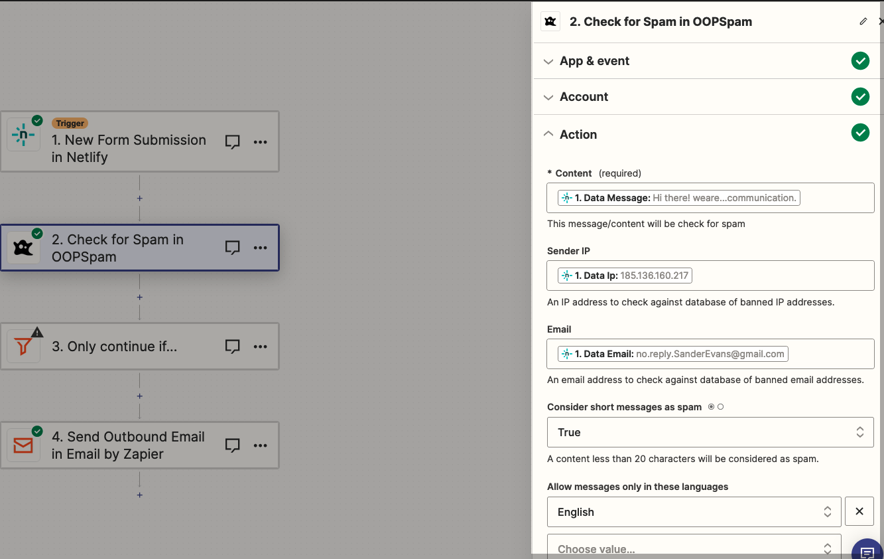Click the Sender IP input field
The height and width of the screenshot is (559, 884).
(x=710, y=276)
